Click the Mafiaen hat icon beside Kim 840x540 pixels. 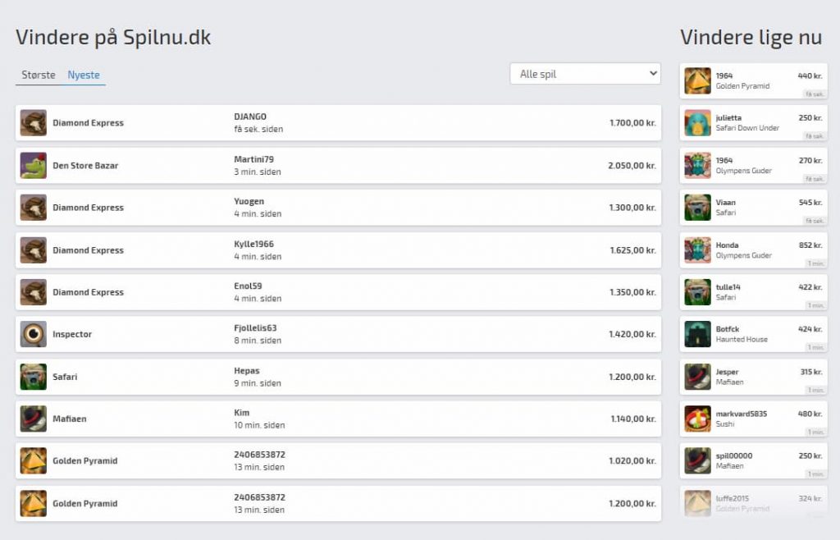(x=33, y=419)
